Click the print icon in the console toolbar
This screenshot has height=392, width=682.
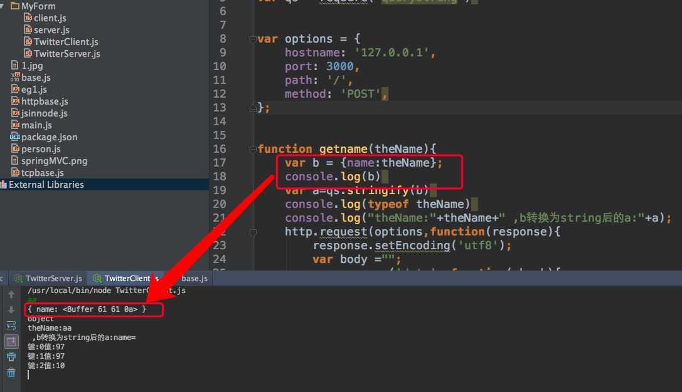[11, 357]
